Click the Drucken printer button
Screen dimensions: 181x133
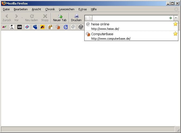coord(76,18)
